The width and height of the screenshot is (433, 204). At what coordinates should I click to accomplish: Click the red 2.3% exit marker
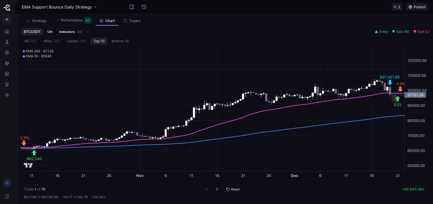24,143
